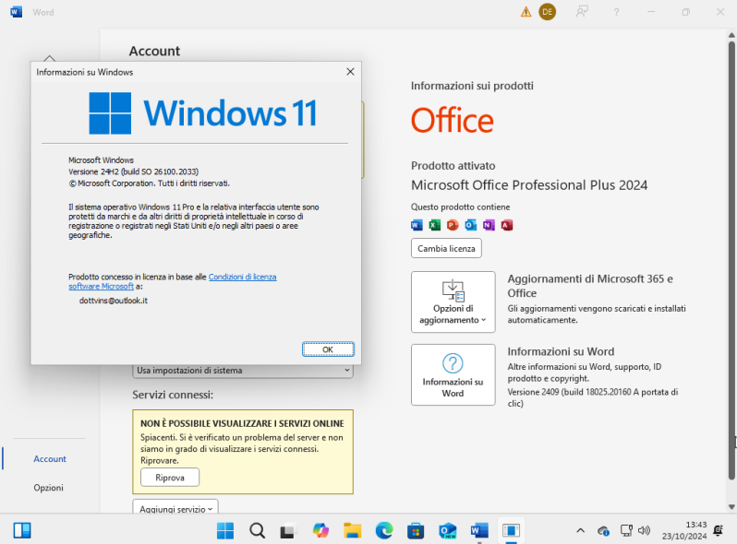Click the Cambia licenza button
This screenshot has height=544, width=737.
click(x=446, y=248)
